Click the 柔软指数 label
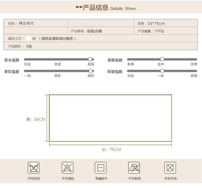 (12, 72)
